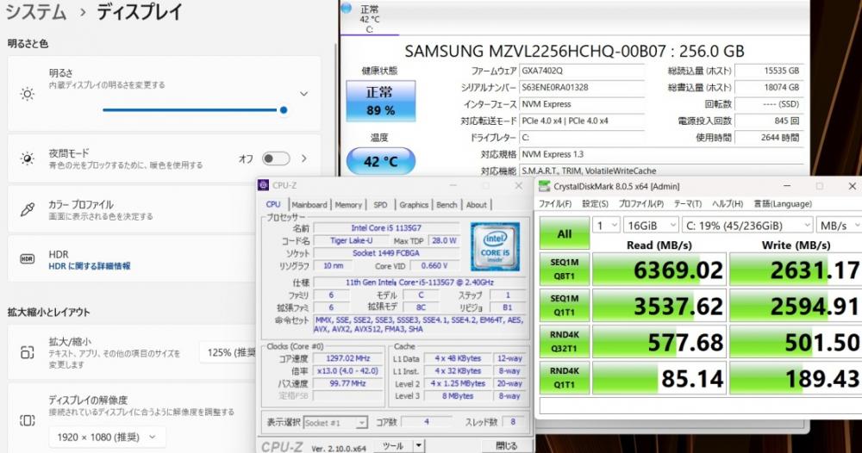Switch to the CPU tab in CPU-Z

273,204
